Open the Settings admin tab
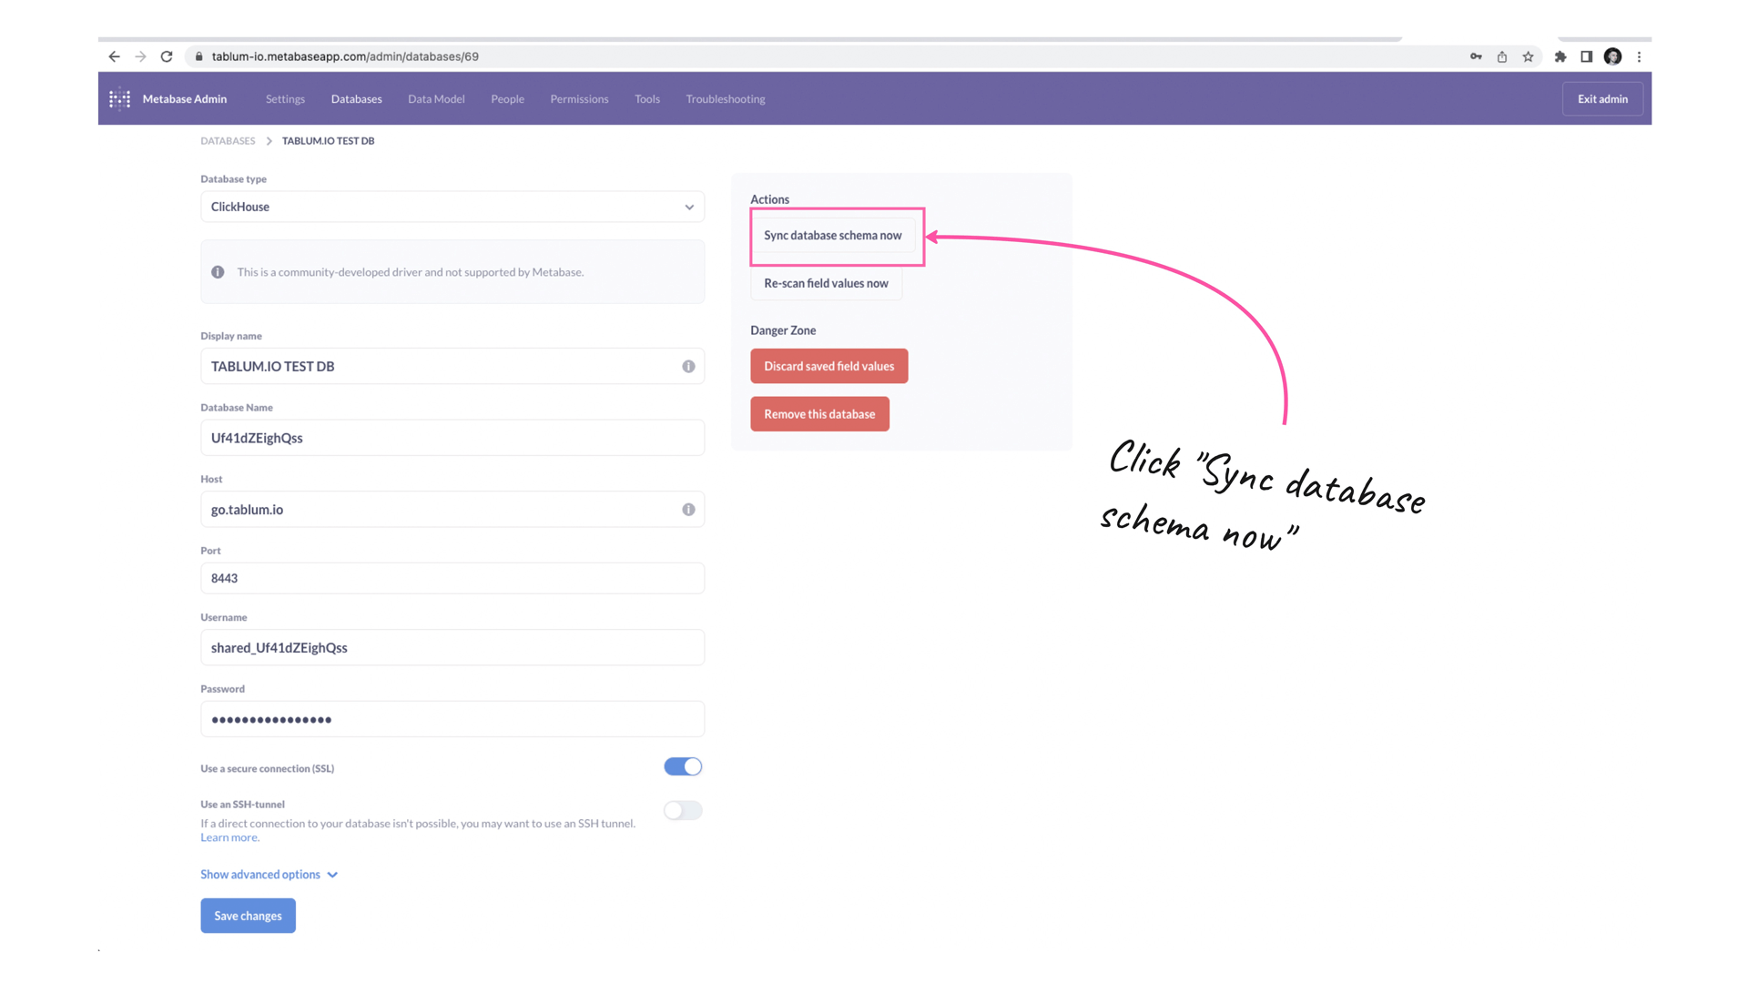The height and width of the screenshot is (983, 1748). click(x=285, y=99)
